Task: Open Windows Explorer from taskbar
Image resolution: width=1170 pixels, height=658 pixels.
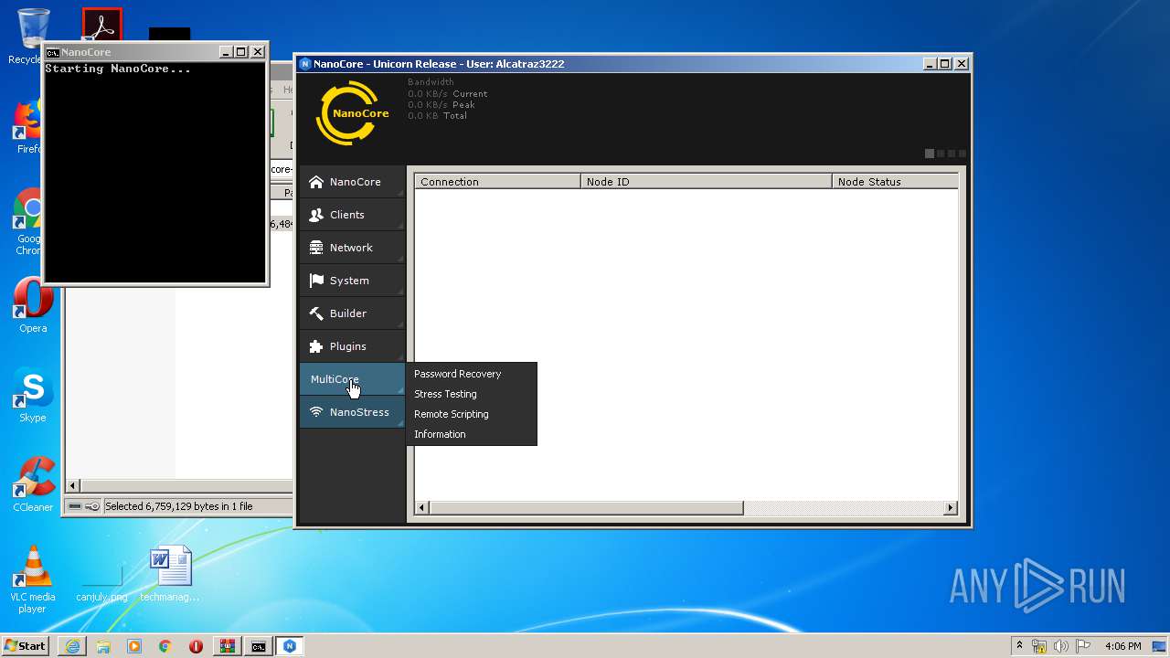Action: pos(103,646)
